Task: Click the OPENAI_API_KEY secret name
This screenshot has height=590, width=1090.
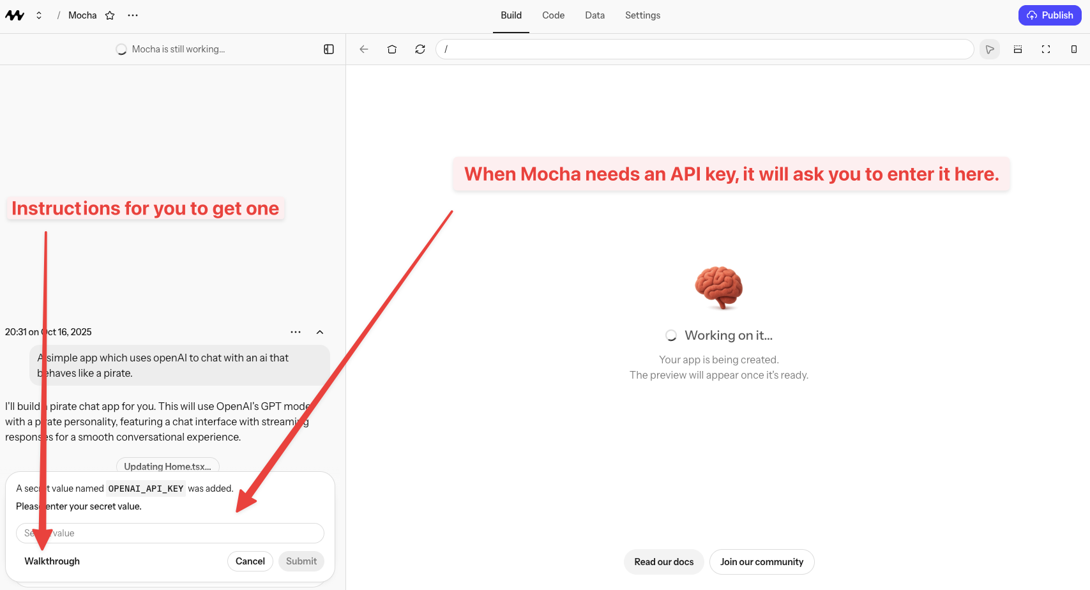Action: (146, 488)
